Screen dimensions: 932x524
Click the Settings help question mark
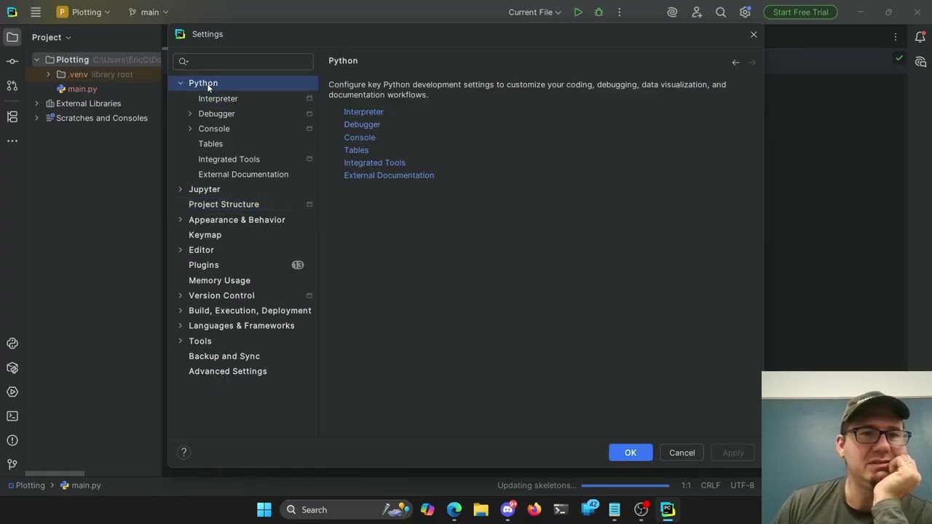click(184, 453)
